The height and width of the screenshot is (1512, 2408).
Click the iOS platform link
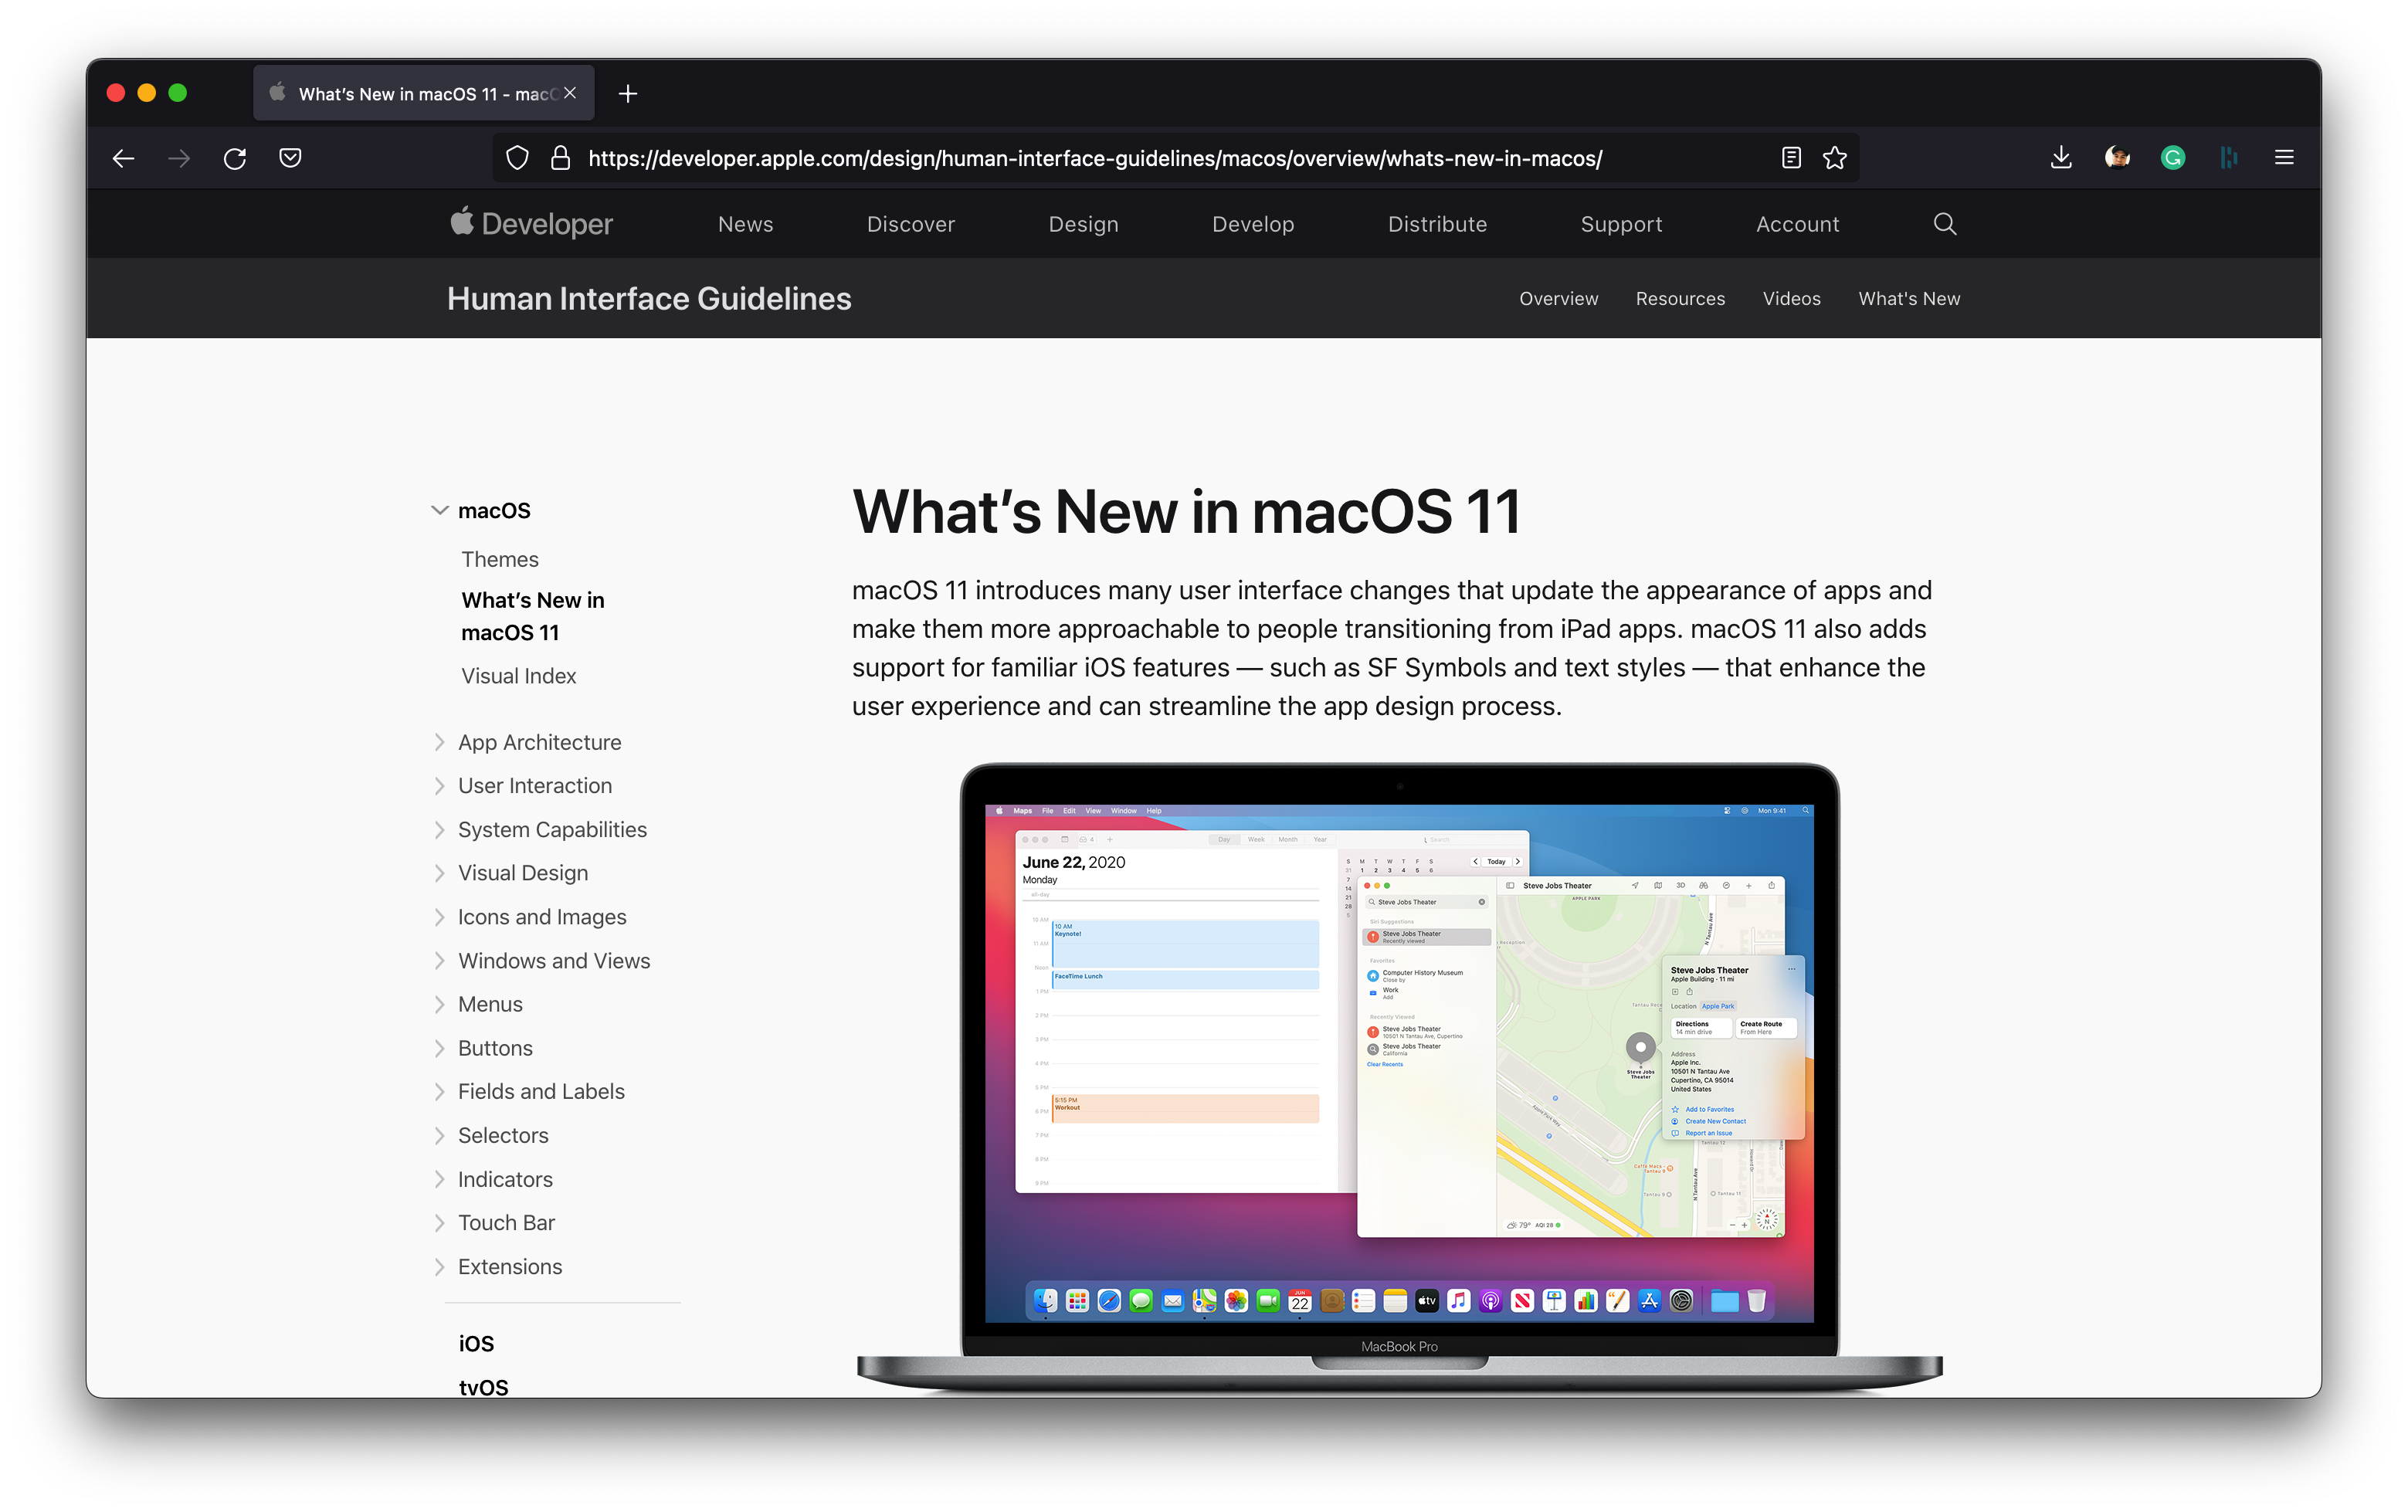pos(476,1343)
